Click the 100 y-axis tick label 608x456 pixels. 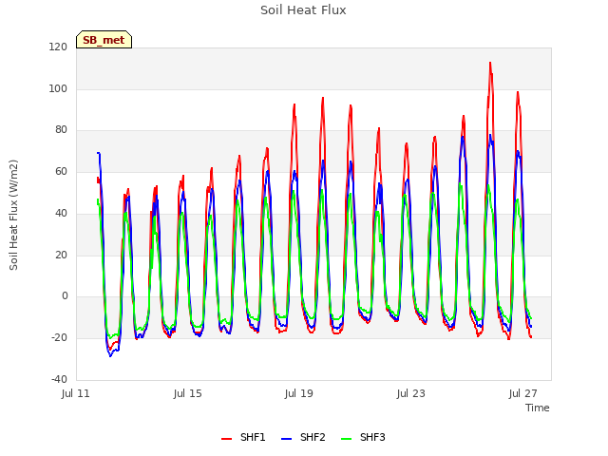[x=58, y=88]
